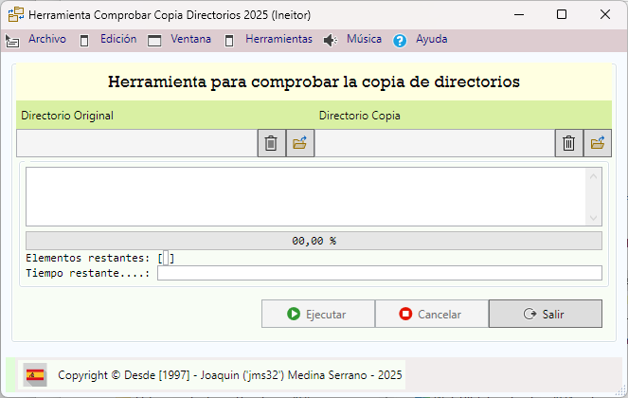Click the text area scroll-up arrow
Screen dimensions: 628x398
[594, 176]
